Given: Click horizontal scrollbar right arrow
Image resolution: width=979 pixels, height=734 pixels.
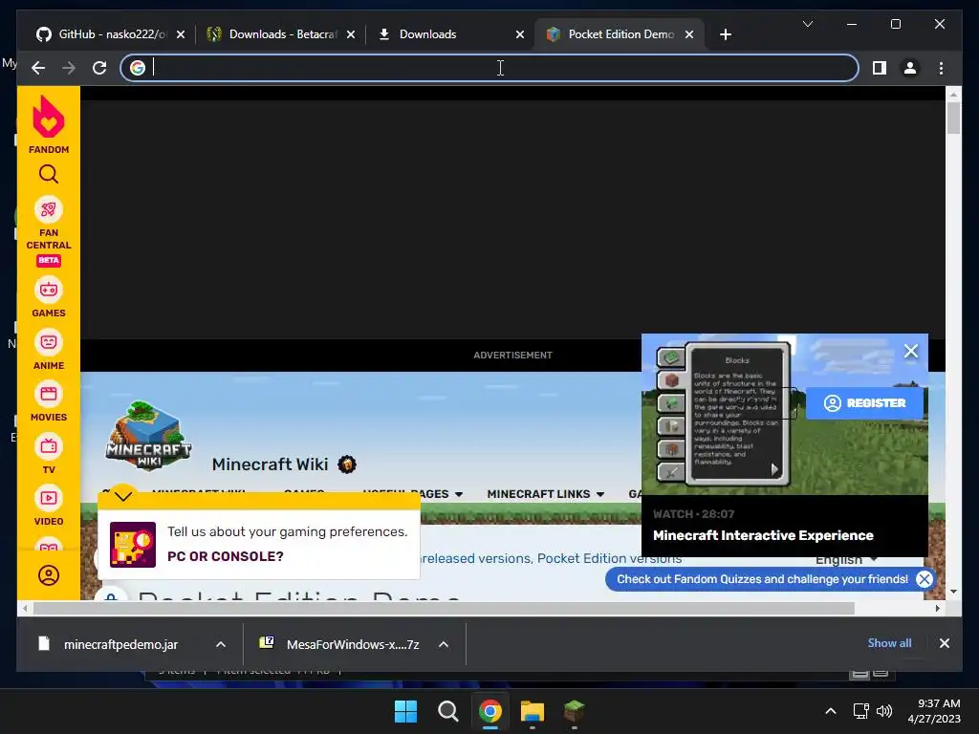Looking at the screenshot, I should tap(937, 609).
